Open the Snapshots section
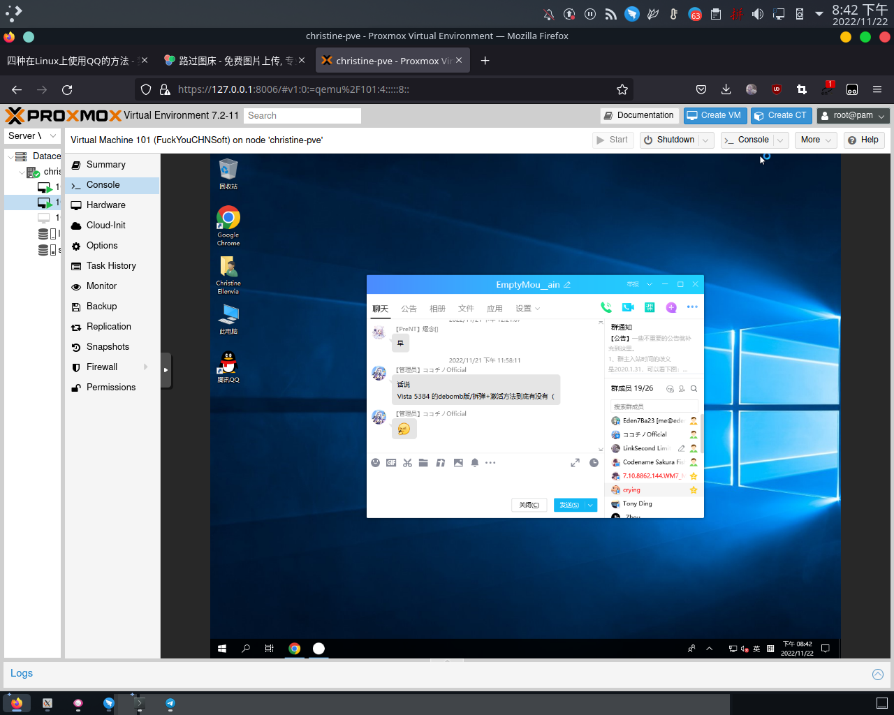Screen dimensions: 894x715 (x=112, y=347)
